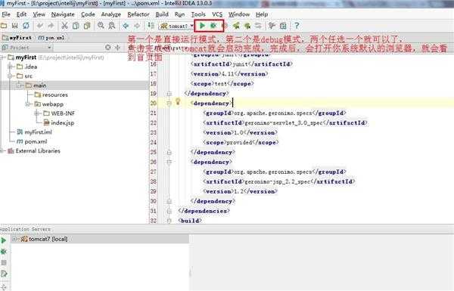Click the Help question mark icon
This screenshot has width=454, height=291.
(297, 26)
